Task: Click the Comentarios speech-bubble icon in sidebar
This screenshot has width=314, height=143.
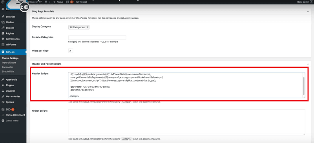Action: tap(3, 39)
